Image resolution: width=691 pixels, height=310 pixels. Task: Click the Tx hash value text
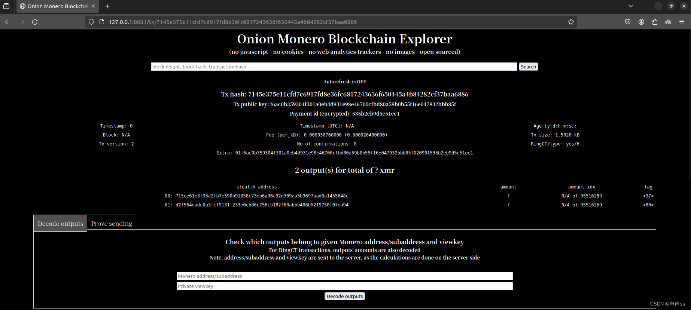[x=358, y=94]
